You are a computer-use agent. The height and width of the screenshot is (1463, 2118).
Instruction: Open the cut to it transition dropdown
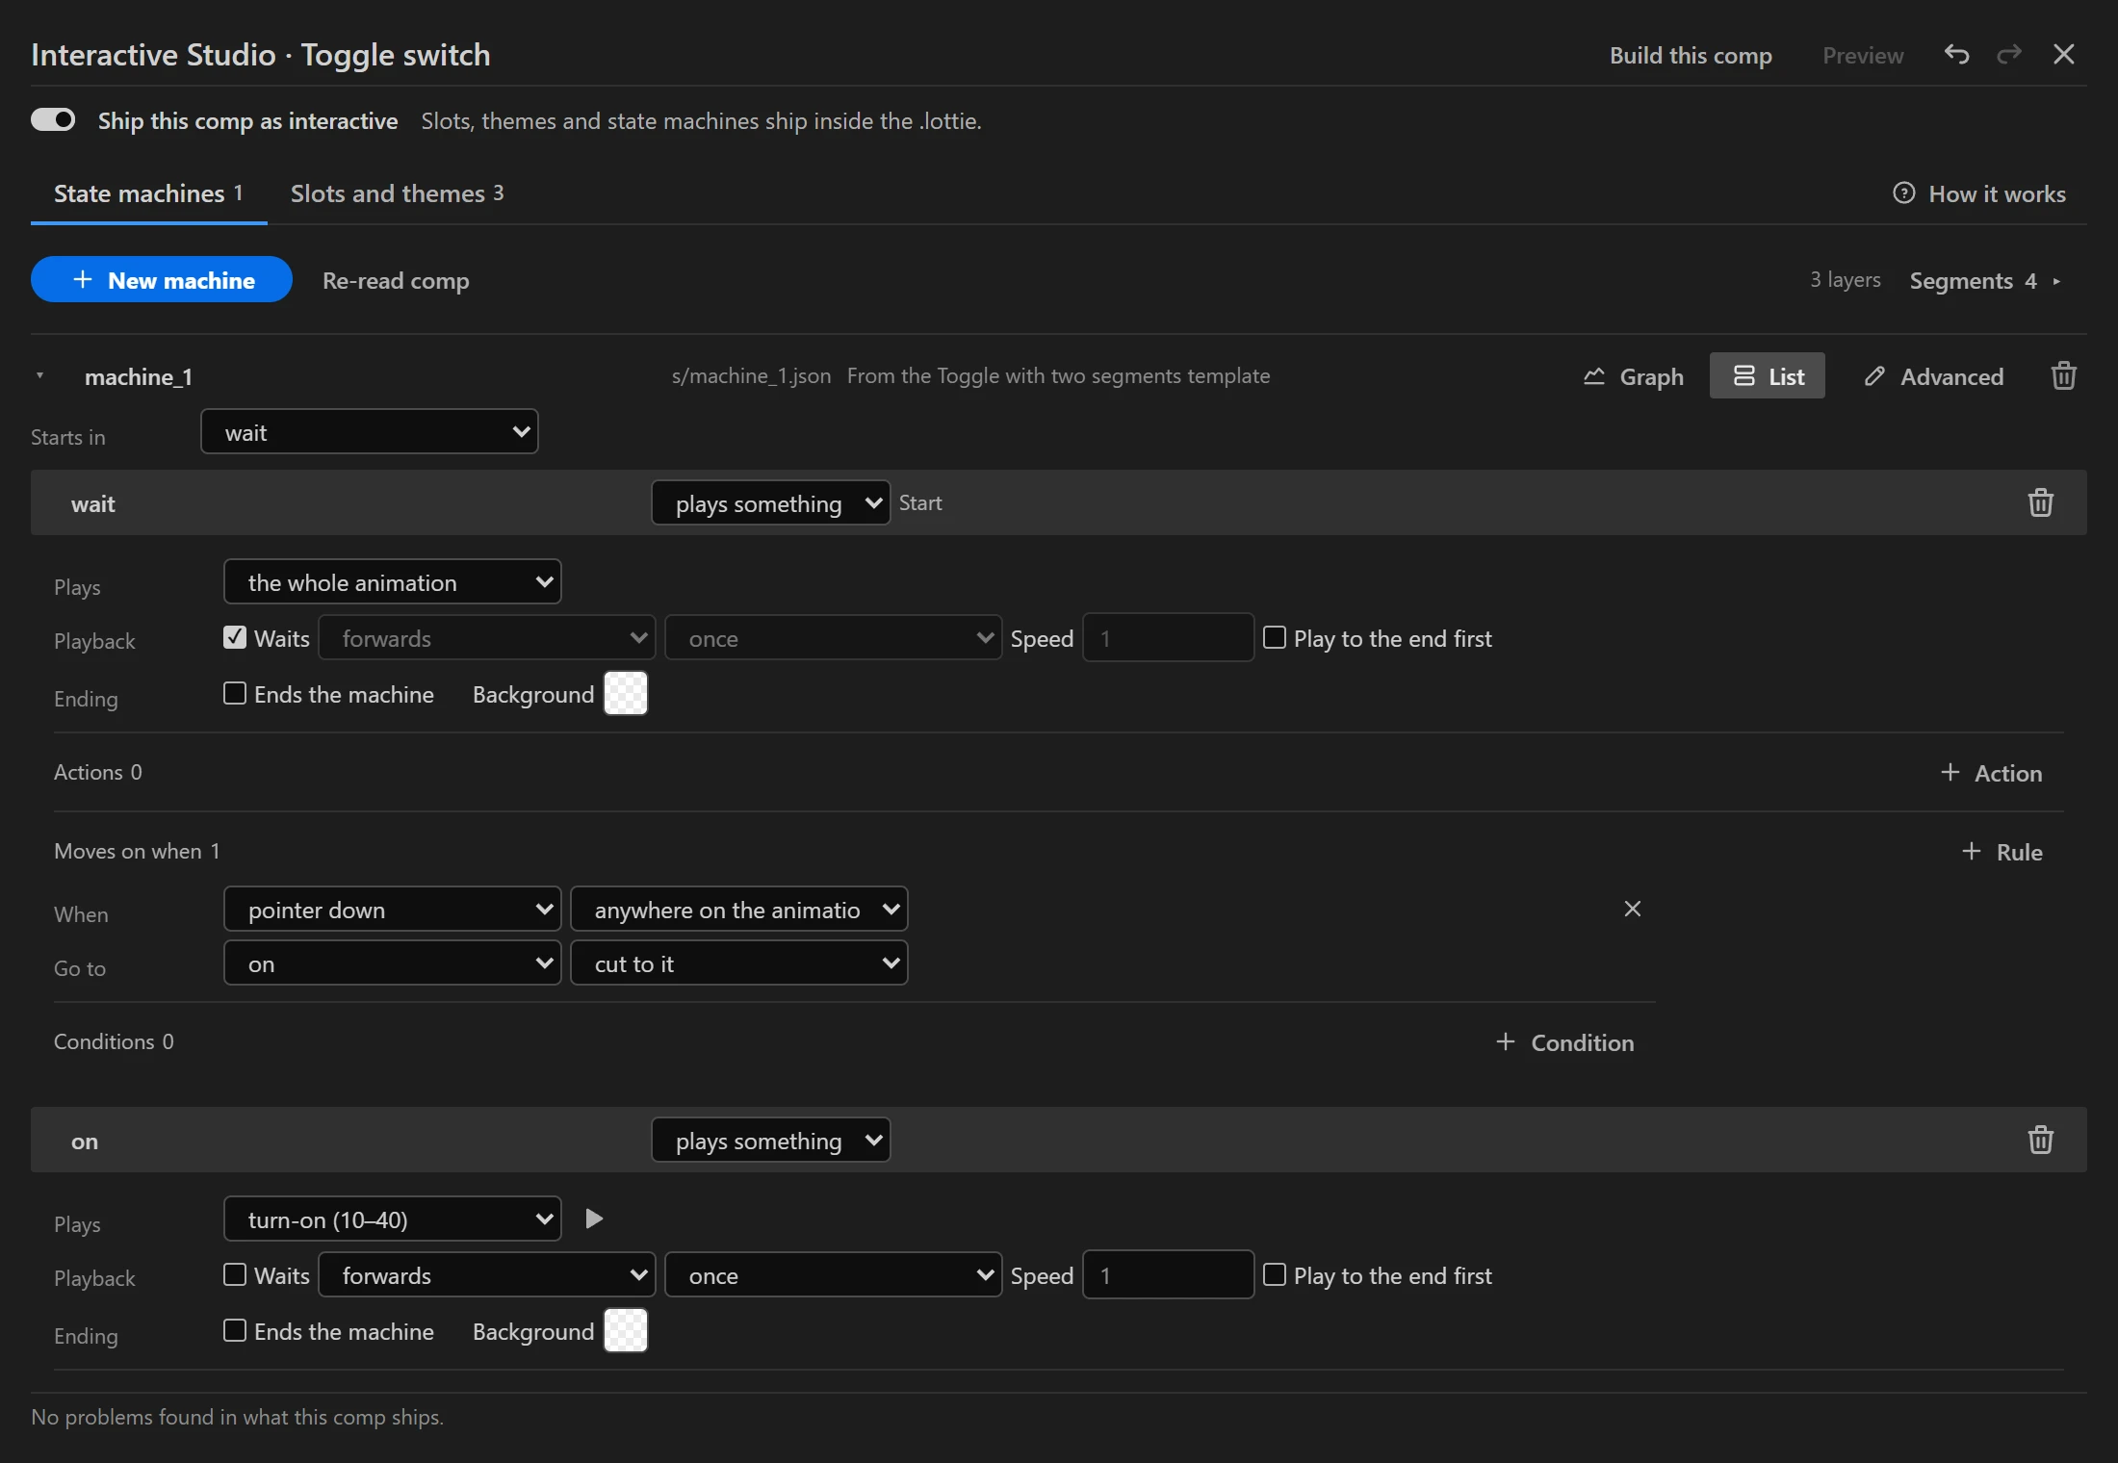[x=739, y=962]
